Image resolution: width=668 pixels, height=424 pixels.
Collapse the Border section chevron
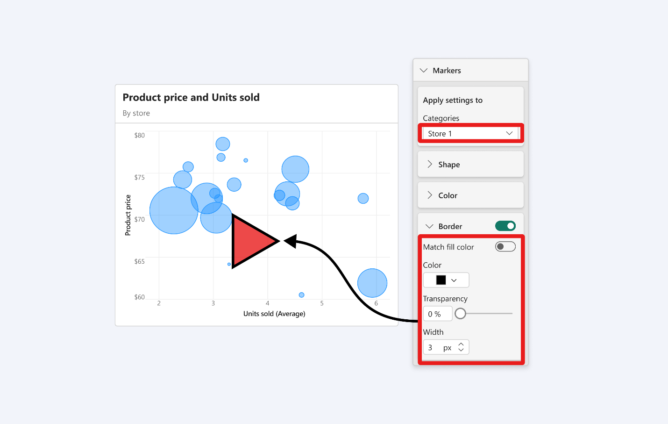[x=429, y=226]
